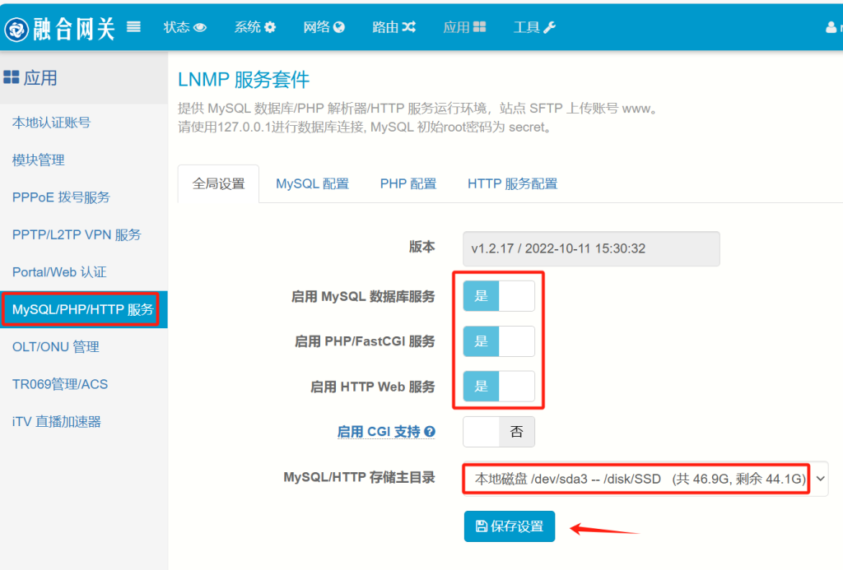This screenshot has height=570, width=843.
Task: Toggle 启用 MySQL 数据库服务 switch
Action: (499, 296)
